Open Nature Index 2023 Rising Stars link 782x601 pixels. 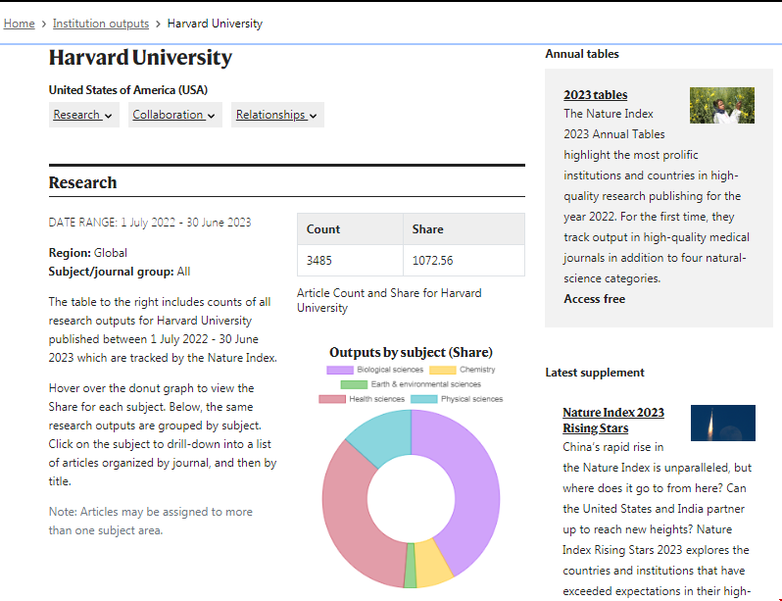[612, 420]
